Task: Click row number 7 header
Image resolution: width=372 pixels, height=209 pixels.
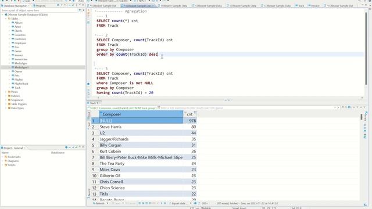Action: [x=95, y=157]
